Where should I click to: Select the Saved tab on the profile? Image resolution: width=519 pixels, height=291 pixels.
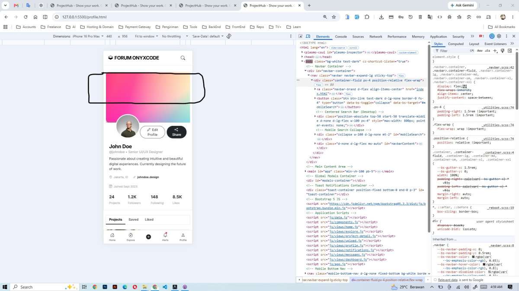point(133,219)
